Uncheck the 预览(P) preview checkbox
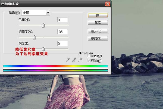 tap(89, 61)
